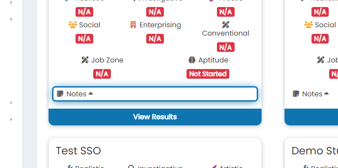The image size is (338, 168).
Task: Click the Job Zone N/A badge
Action: (102, 74)
